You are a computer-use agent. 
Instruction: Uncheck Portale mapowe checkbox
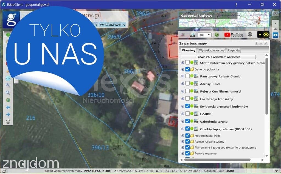coord(187,153)
